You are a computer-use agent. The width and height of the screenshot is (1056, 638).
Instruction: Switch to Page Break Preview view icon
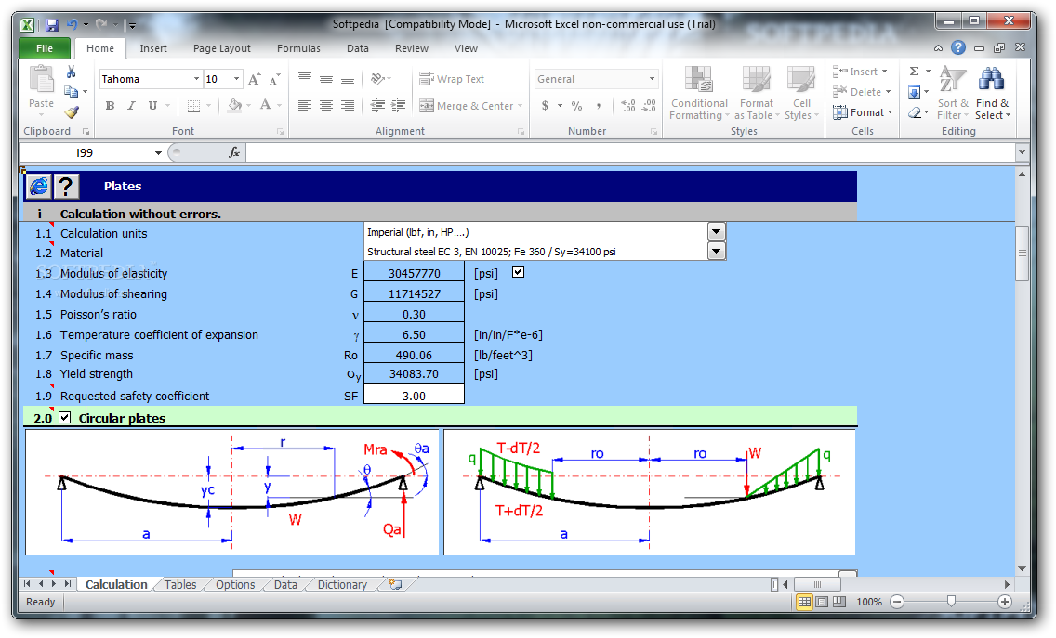(x=839, y=602)
